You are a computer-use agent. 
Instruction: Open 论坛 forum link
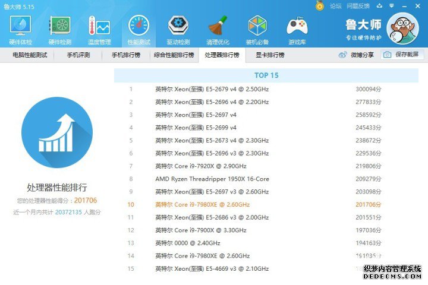coord(335,6)
